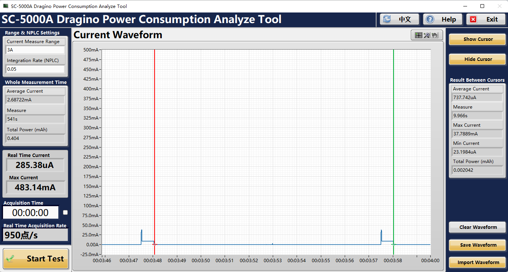The width and height of the screenshot is (508, 272).
Task: Click the green cursor marker at baseline
Action: tap(394, 245)
